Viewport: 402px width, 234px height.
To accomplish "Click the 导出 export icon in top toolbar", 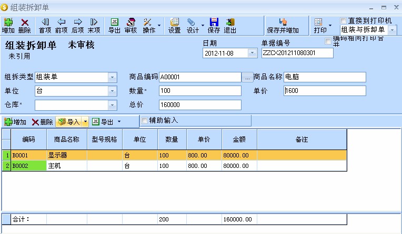I will click(114, 25).
